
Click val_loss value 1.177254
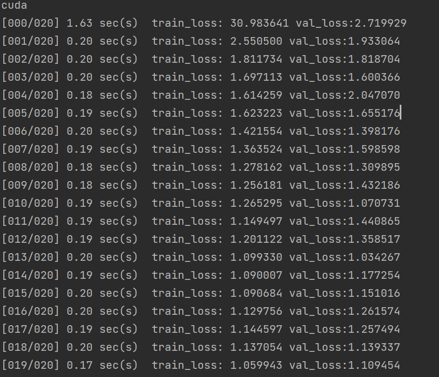click(x=374, y=275)
